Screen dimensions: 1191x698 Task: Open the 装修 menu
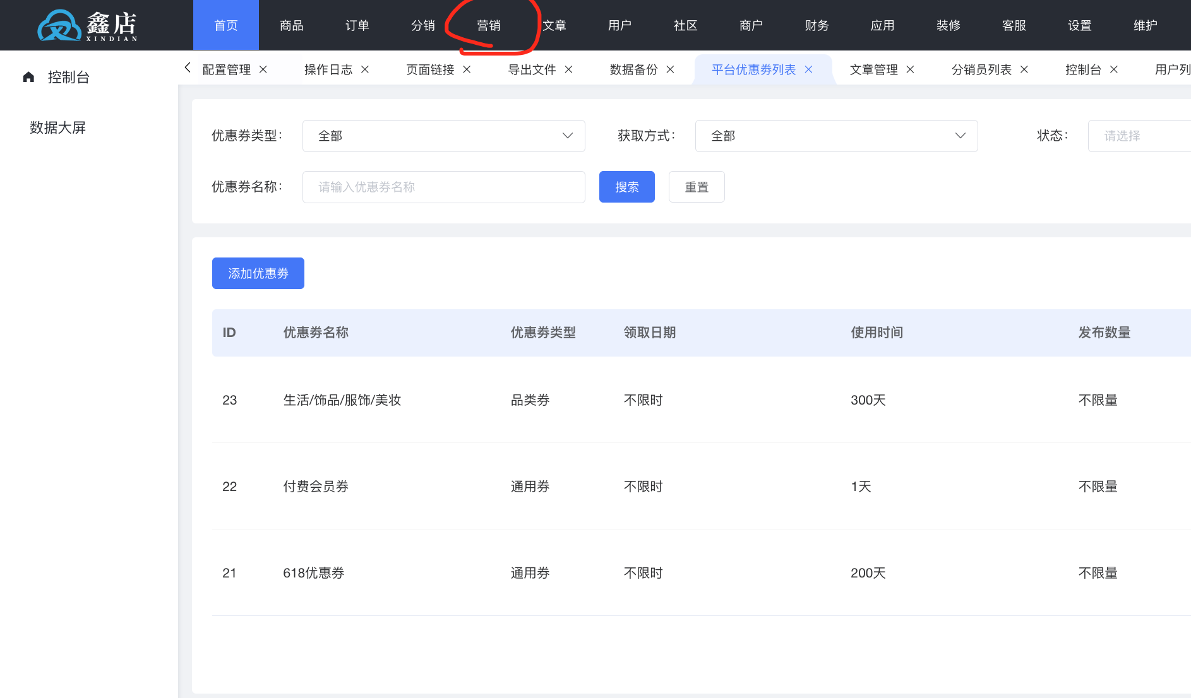point(949,25)
